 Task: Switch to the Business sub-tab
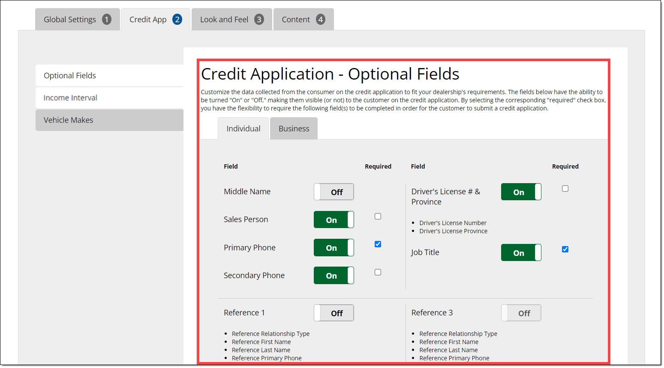tap(294, 129)
